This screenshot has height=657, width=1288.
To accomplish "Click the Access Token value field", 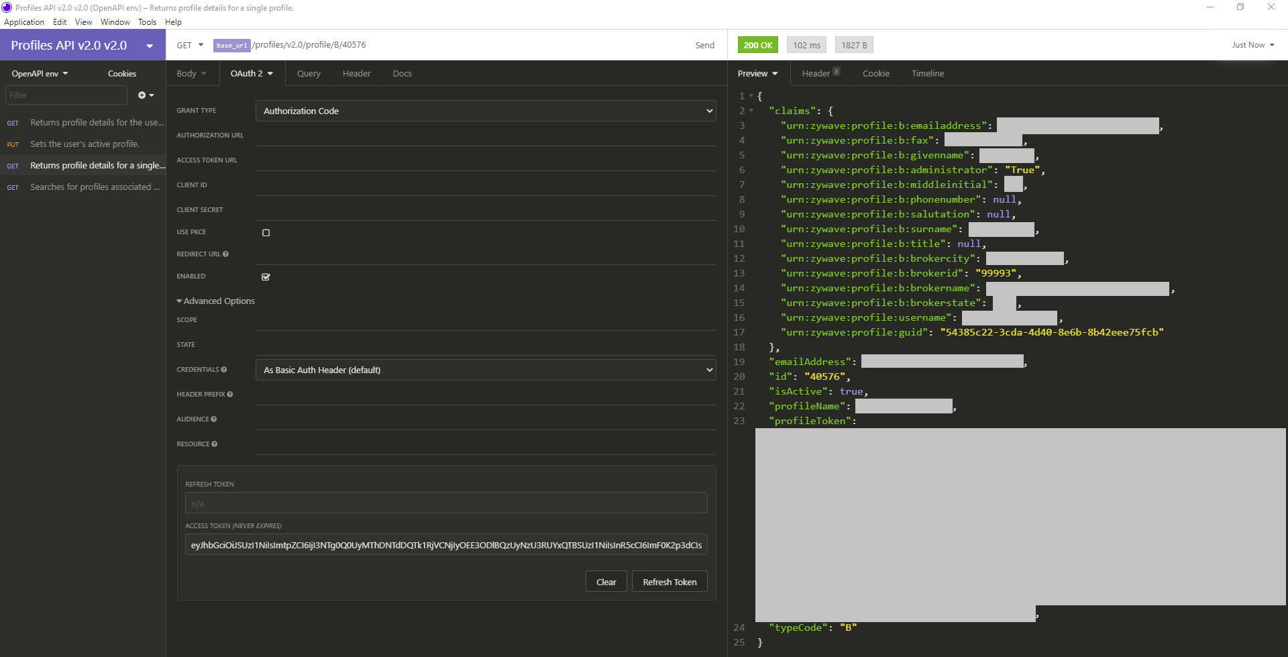I will coord(446,545).
